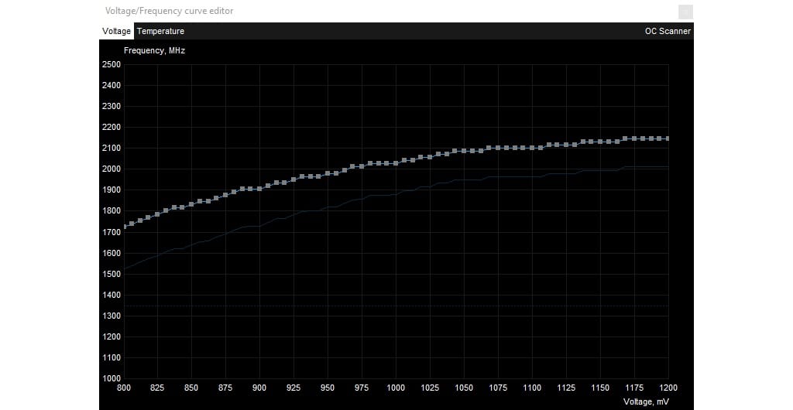Click the "Voltage/Frequency curve editor" window title

click(169, 11)
